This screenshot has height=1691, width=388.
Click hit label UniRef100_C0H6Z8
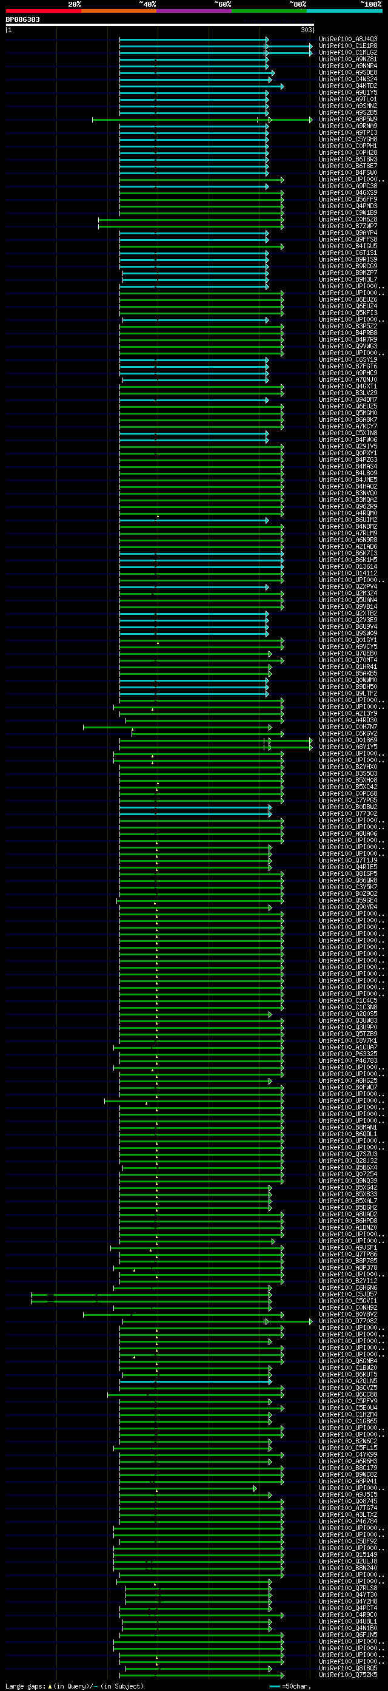pyautogui.click(x=348, y=220)
